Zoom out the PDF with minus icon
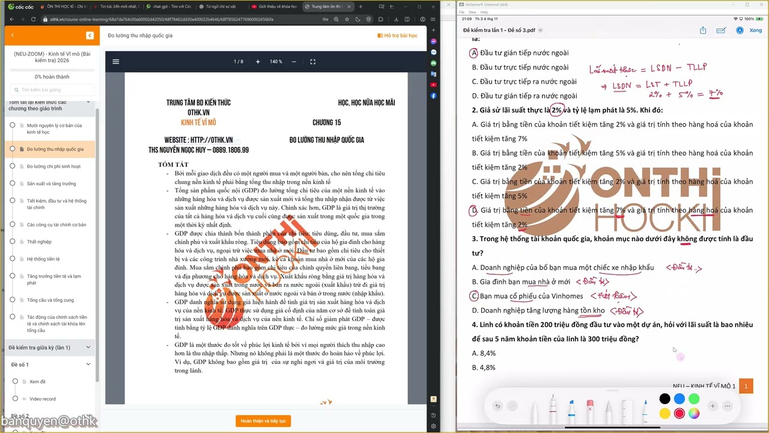 click(294, 61)
